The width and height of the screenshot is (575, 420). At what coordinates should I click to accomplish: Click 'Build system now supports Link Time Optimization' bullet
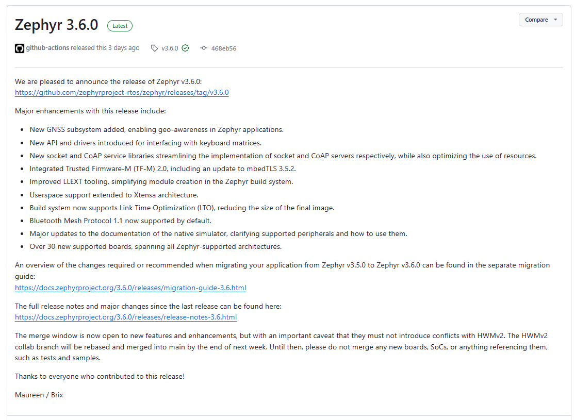[182, 208]
